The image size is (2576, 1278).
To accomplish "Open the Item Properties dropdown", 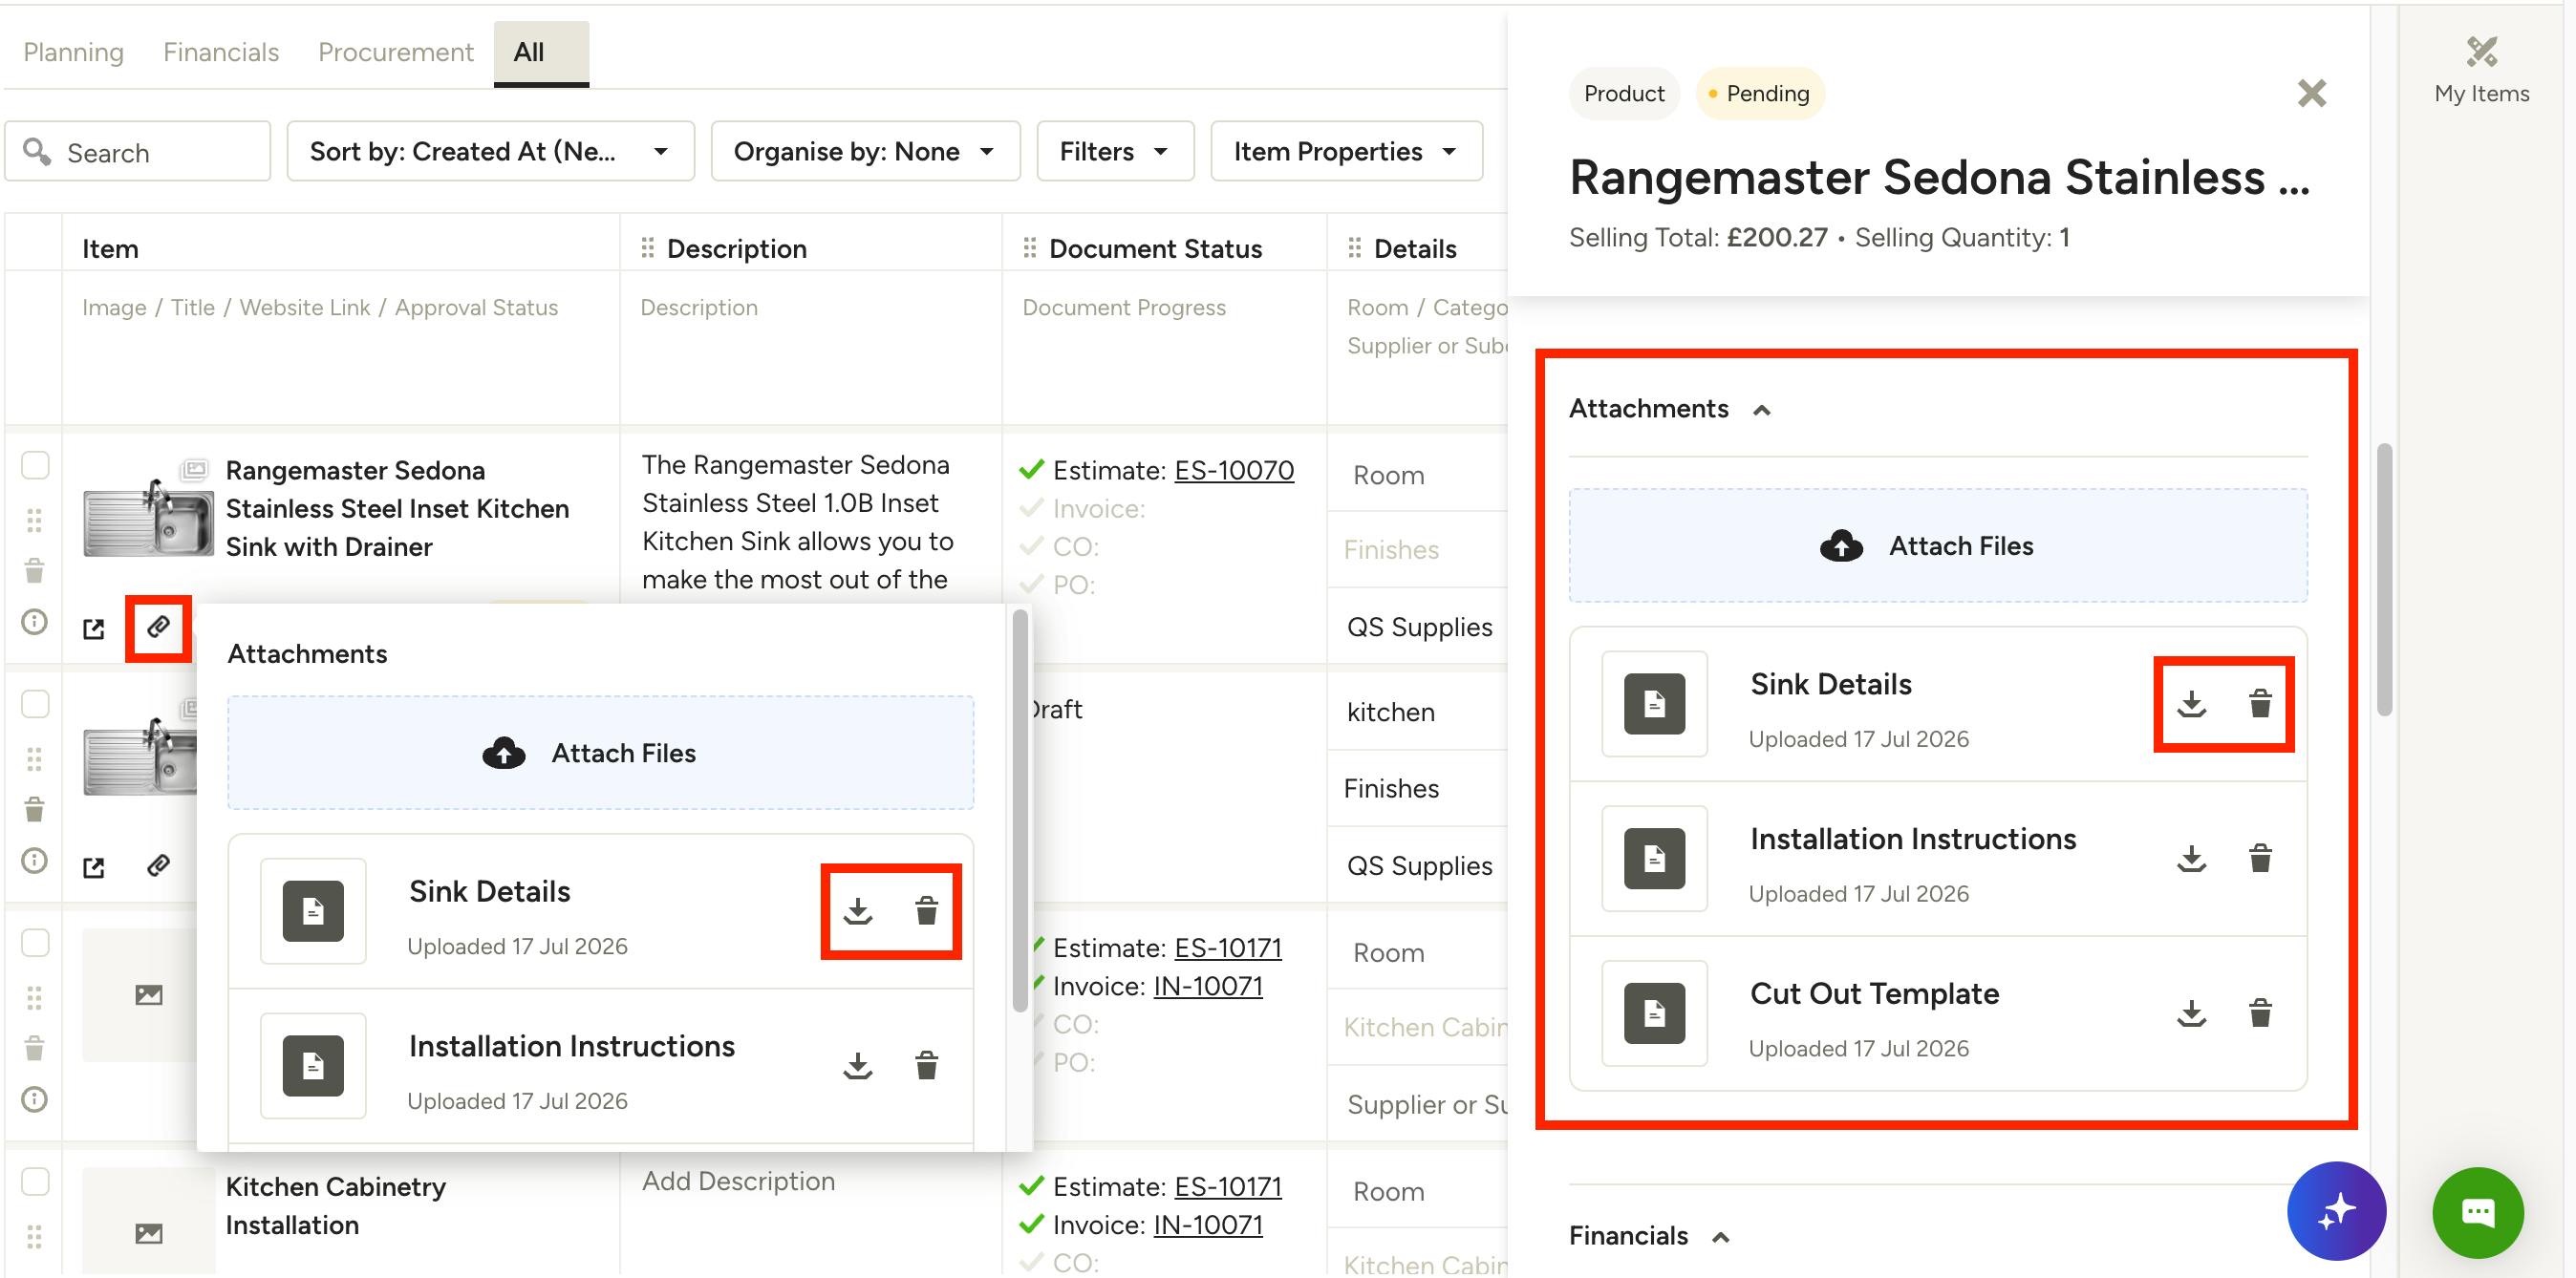I will [x=1346, y=151].
